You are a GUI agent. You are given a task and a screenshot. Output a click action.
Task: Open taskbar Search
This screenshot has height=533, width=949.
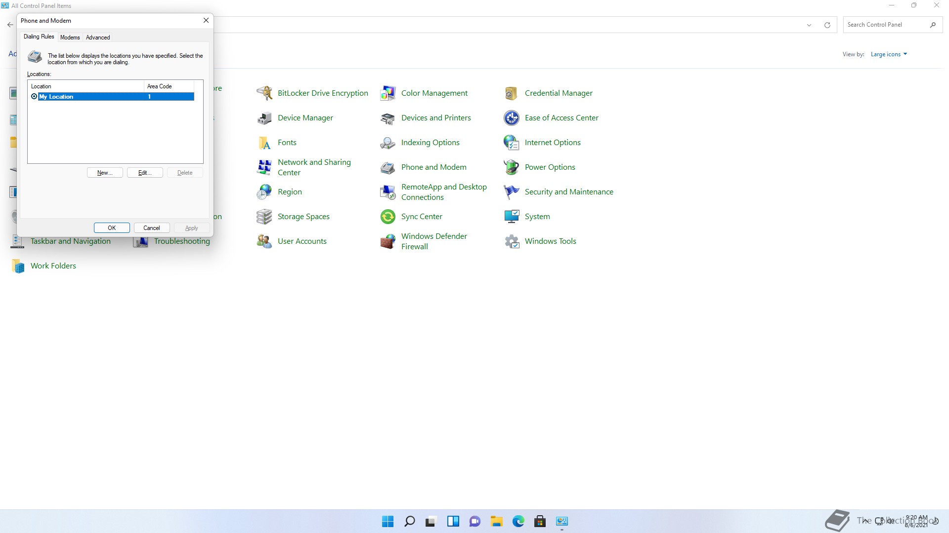coord(410,521)
